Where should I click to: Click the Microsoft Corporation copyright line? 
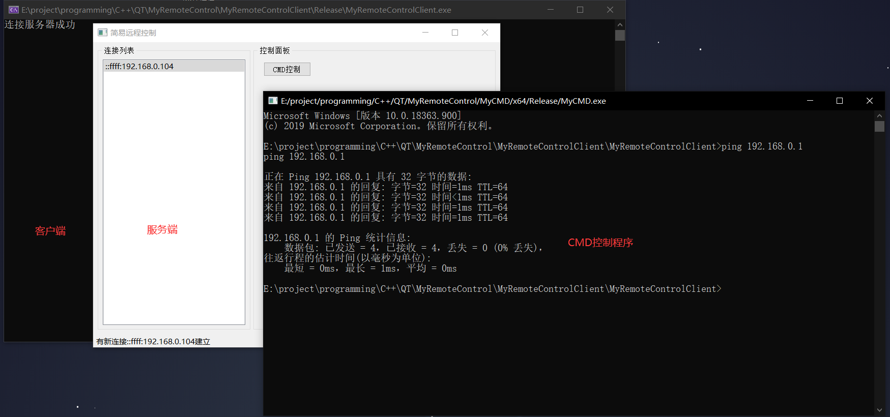378,126
